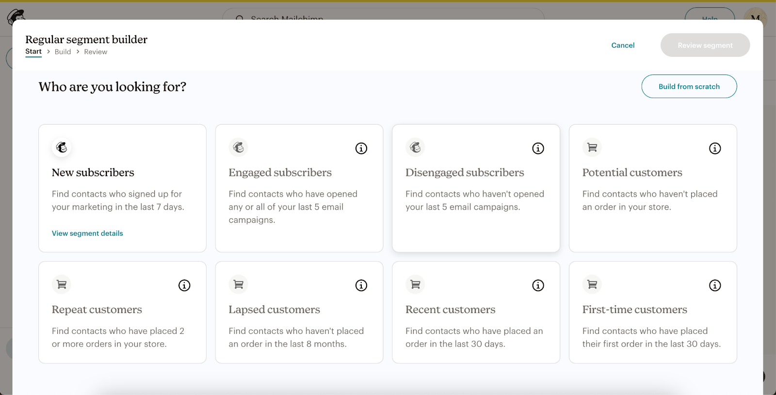Open View segment details link

click(x=87, y=233)
